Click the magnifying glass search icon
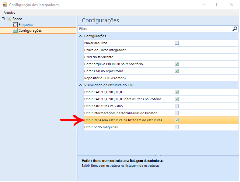This screenshot has width=240, height=182. 235,29
